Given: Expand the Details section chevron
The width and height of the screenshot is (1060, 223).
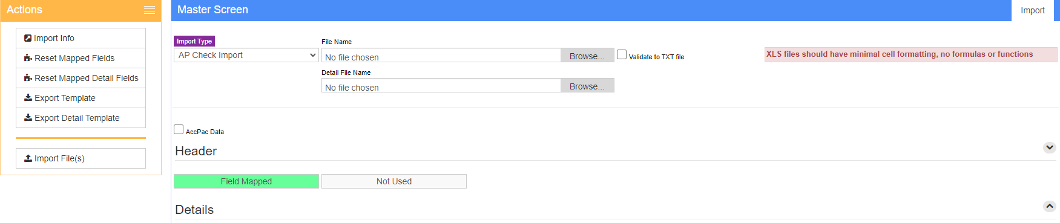Looking at the screenshot, I should pyautogui.click(x=1050, y=206).
